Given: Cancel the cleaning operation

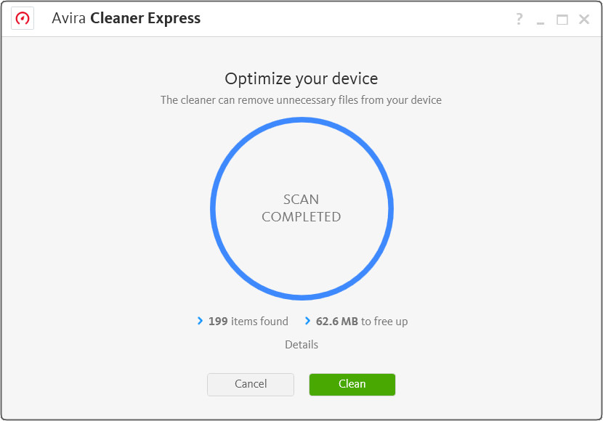Looking at the screenshot, I should click(251, 384).
